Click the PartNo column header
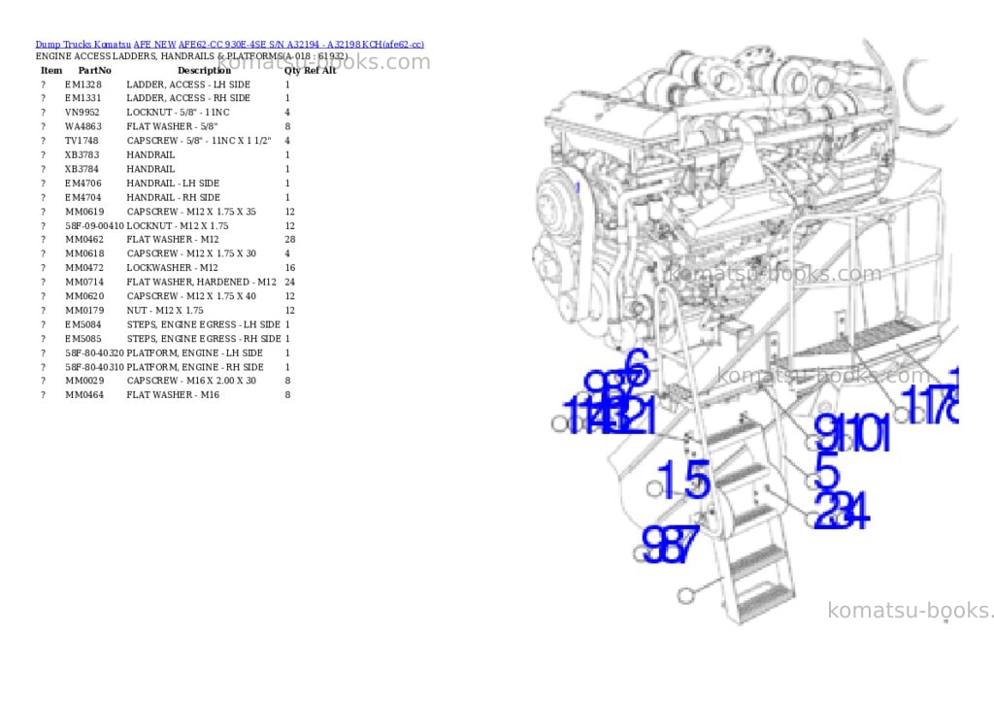 94,70
